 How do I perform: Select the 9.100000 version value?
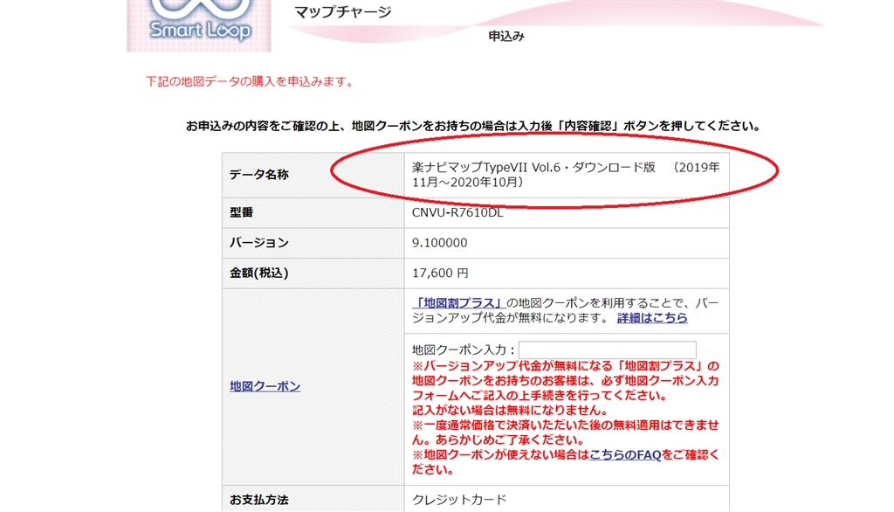pos(440,243)
